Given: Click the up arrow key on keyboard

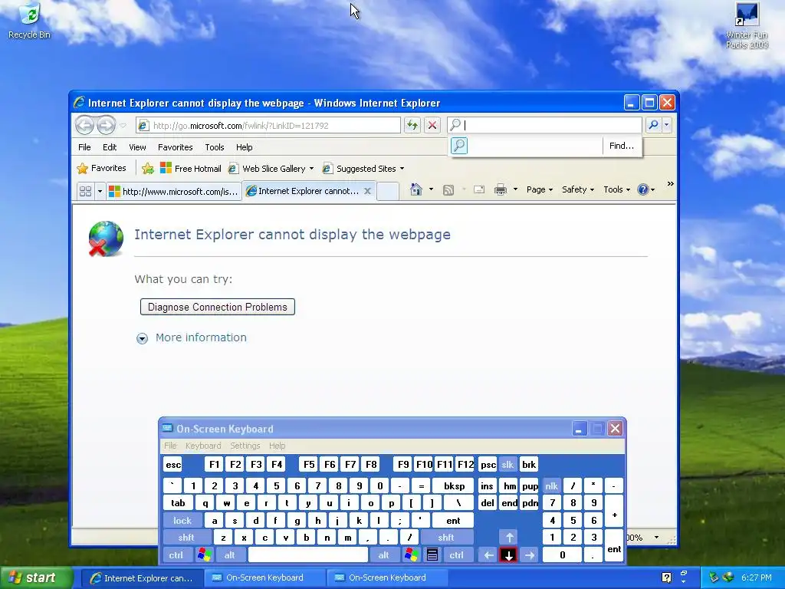Looking at the screenshot, I should pos(509,538).
